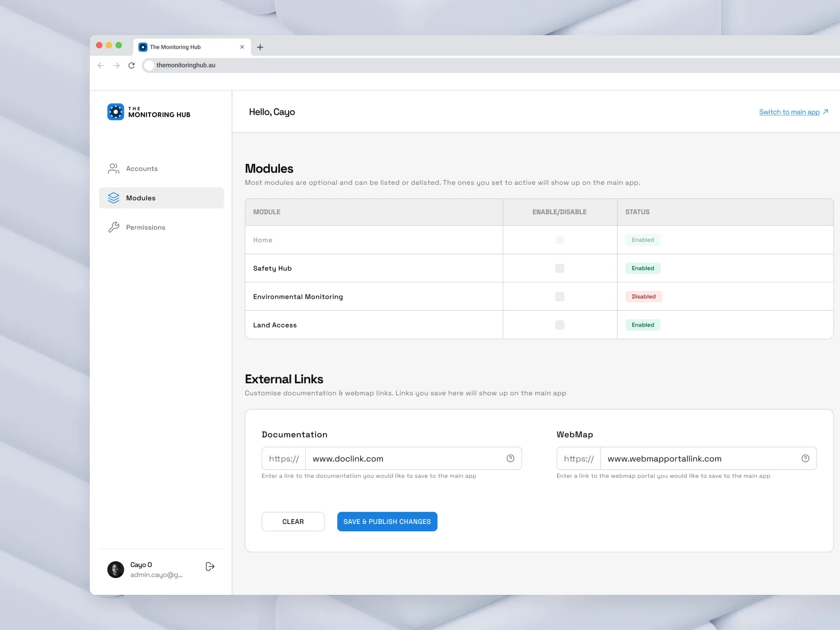Click the Environmental Monitoring row label
The image size is (840, 630).
[298, 297]
